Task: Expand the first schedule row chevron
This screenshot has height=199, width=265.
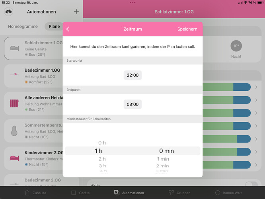Action: 256,87
